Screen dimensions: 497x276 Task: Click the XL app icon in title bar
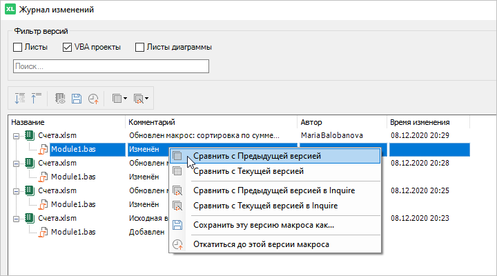pos(10,9)
